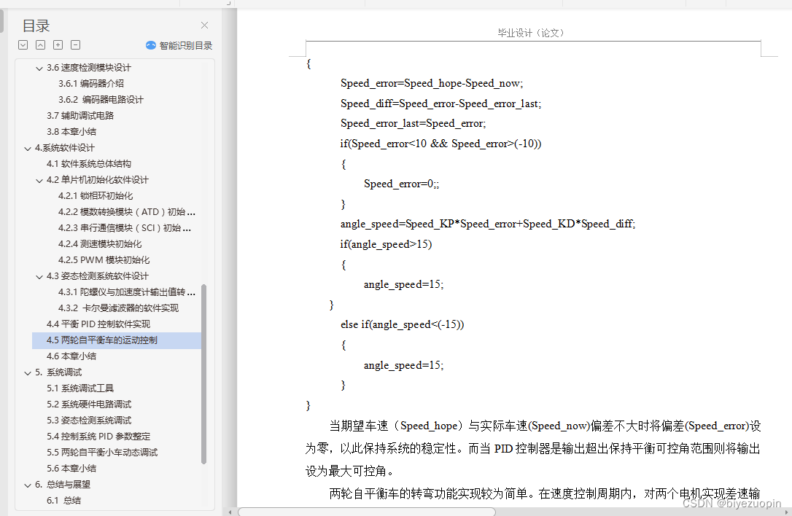The image size is (792, 516).
Task: Go to 4.2.5 PWM 模块初始化
Action: [x=104, y=260]
